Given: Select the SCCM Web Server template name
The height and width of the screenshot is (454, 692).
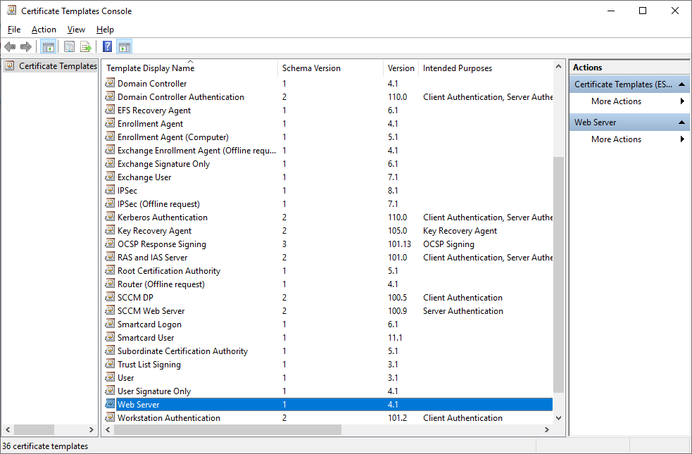Looking at the screenshot, I should [151, 310].
